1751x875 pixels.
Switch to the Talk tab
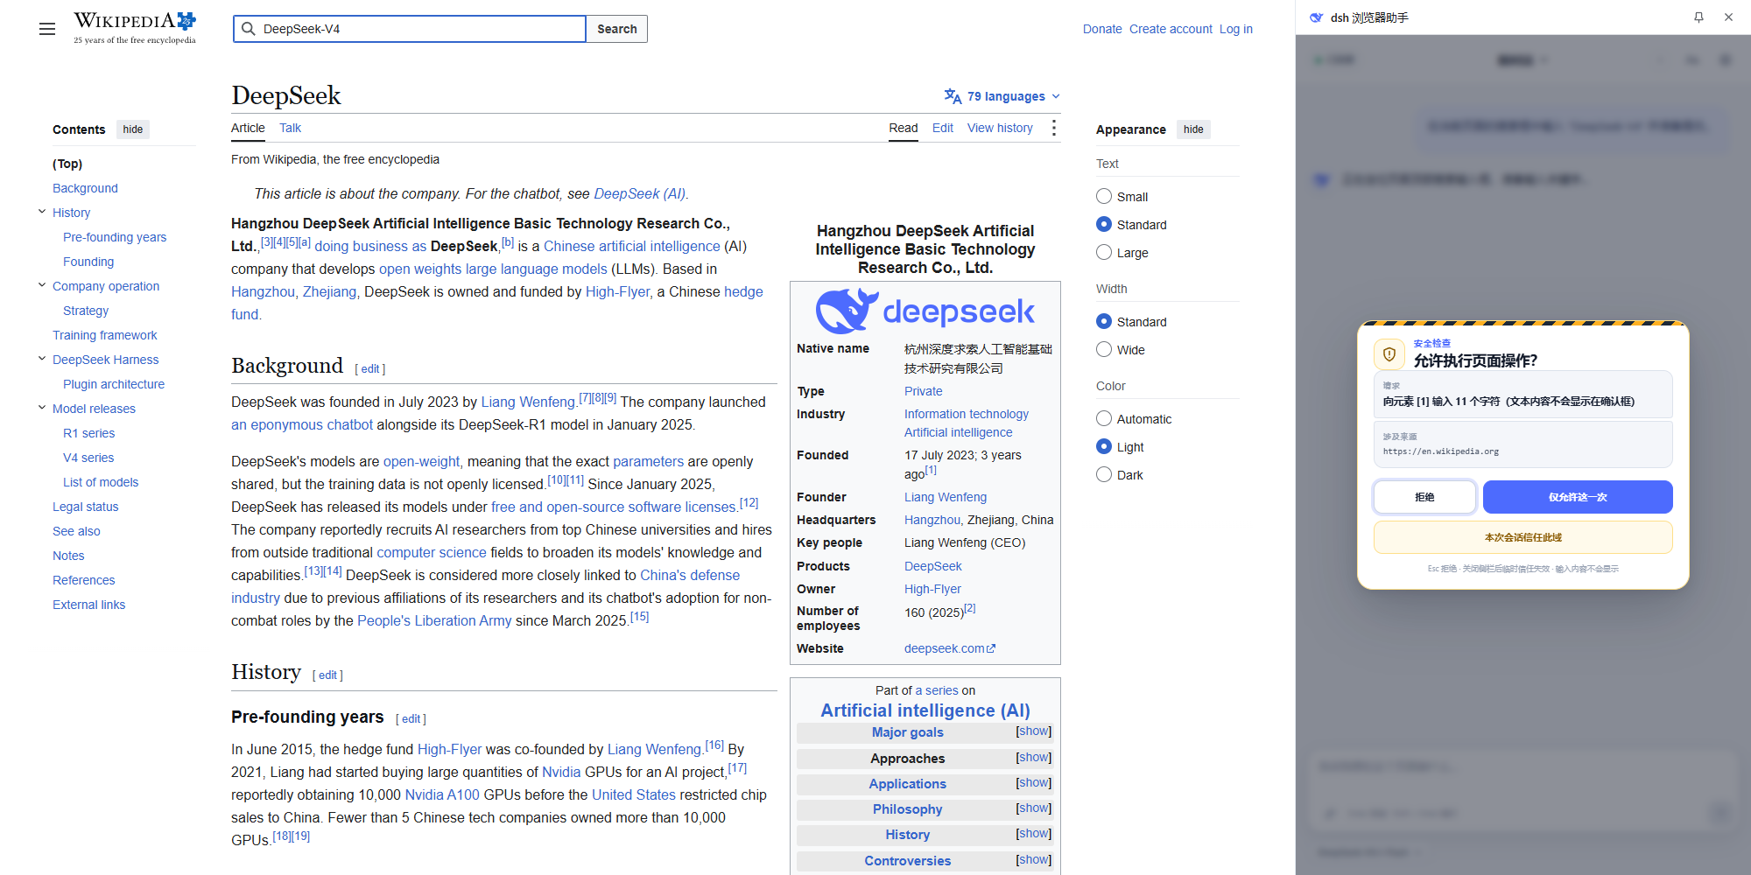[290, 128]
